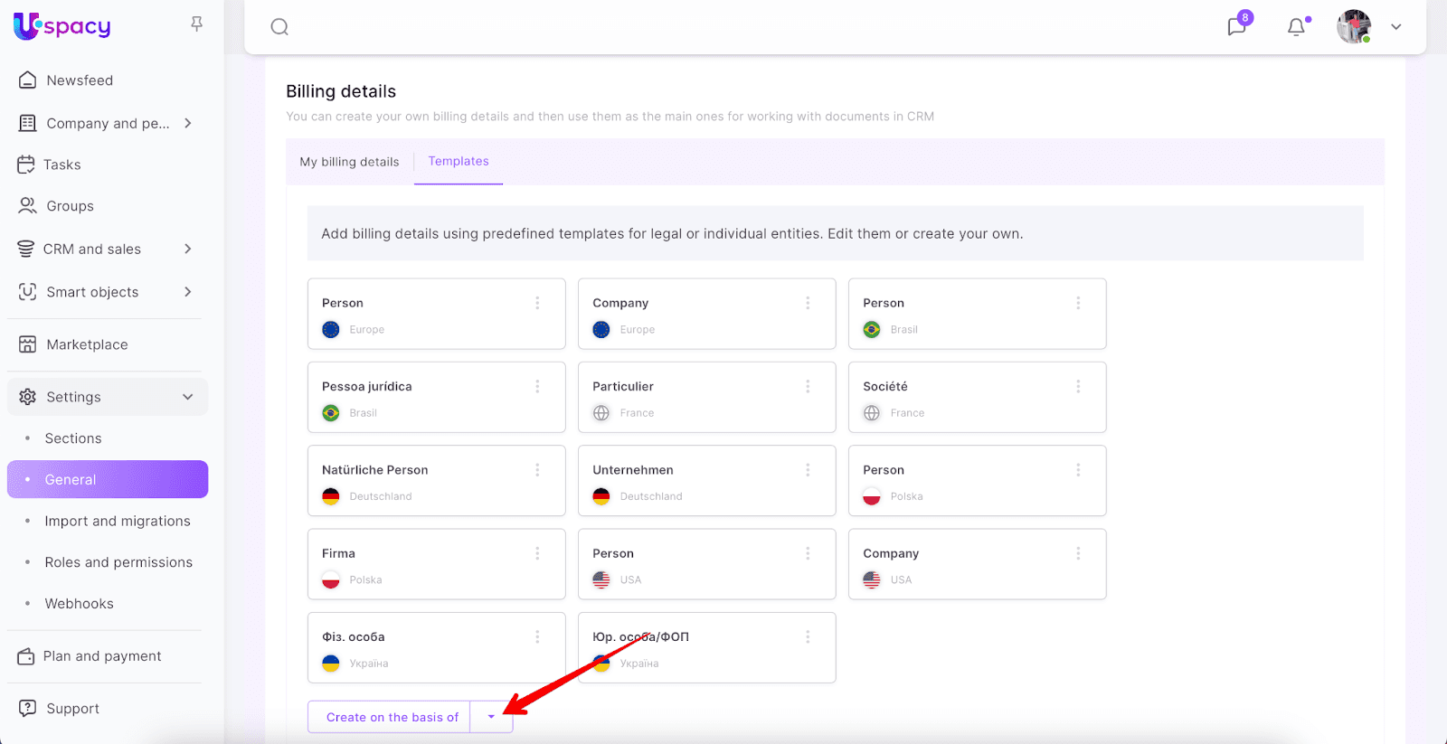The height and width of the screenshot is (744, 1447).
Task: Open three-dot menu on Société card
Action: click(x=1078, y=387)
